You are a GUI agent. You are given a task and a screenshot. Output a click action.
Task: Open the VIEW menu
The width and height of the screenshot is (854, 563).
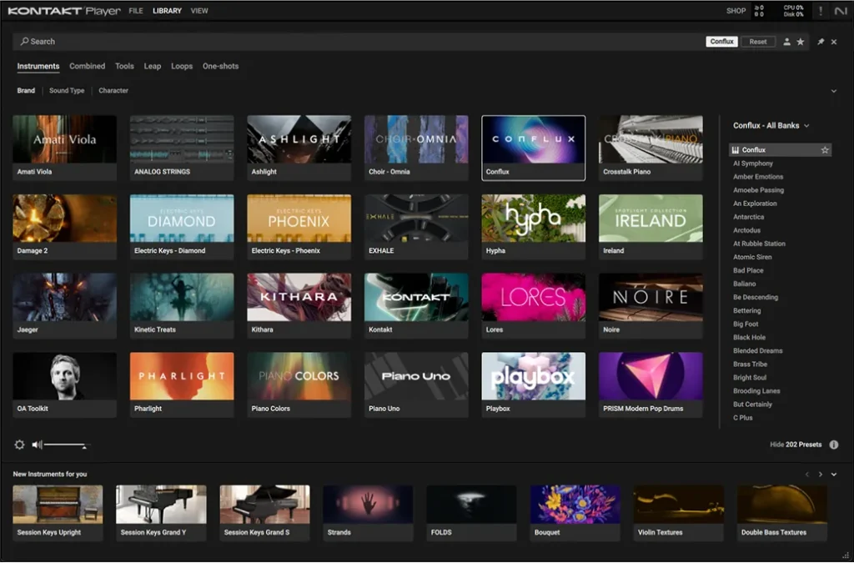199,11
